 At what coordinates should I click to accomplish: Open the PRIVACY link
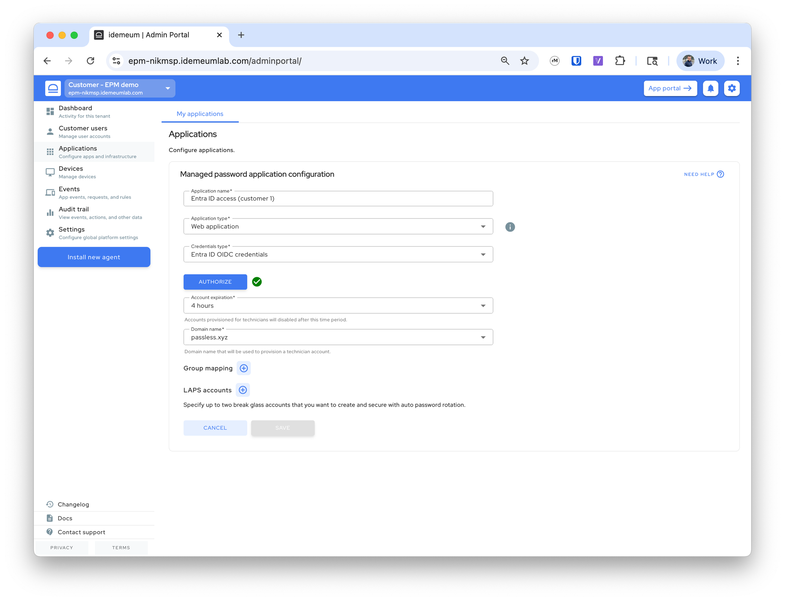(62, 548)
